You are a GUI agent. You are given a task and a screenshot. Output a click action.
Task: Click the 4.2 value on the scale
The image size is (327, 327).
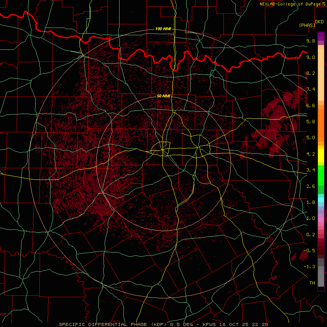tap(311, 154)
